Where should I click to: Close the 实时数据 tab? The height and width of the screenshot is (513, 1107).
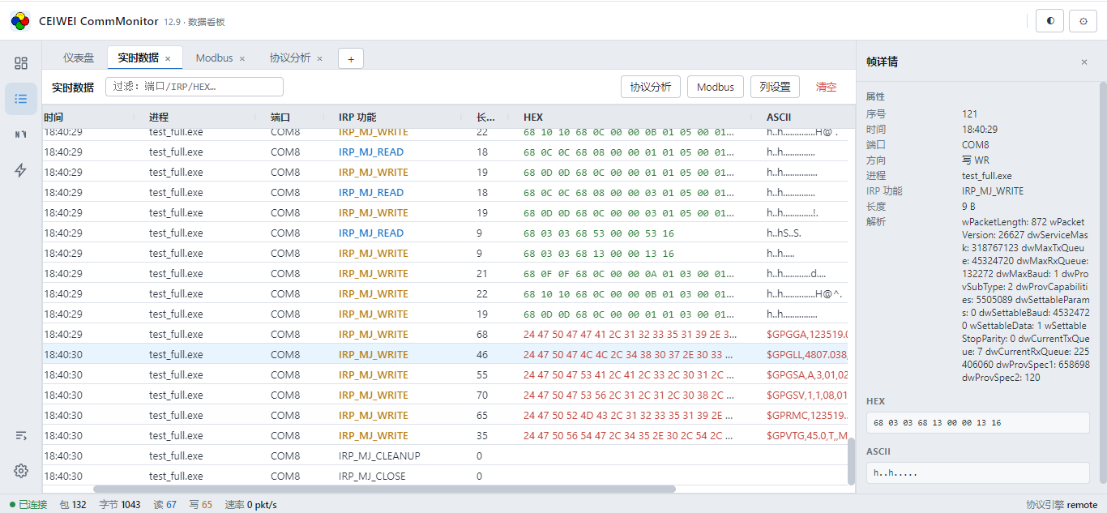168,58
